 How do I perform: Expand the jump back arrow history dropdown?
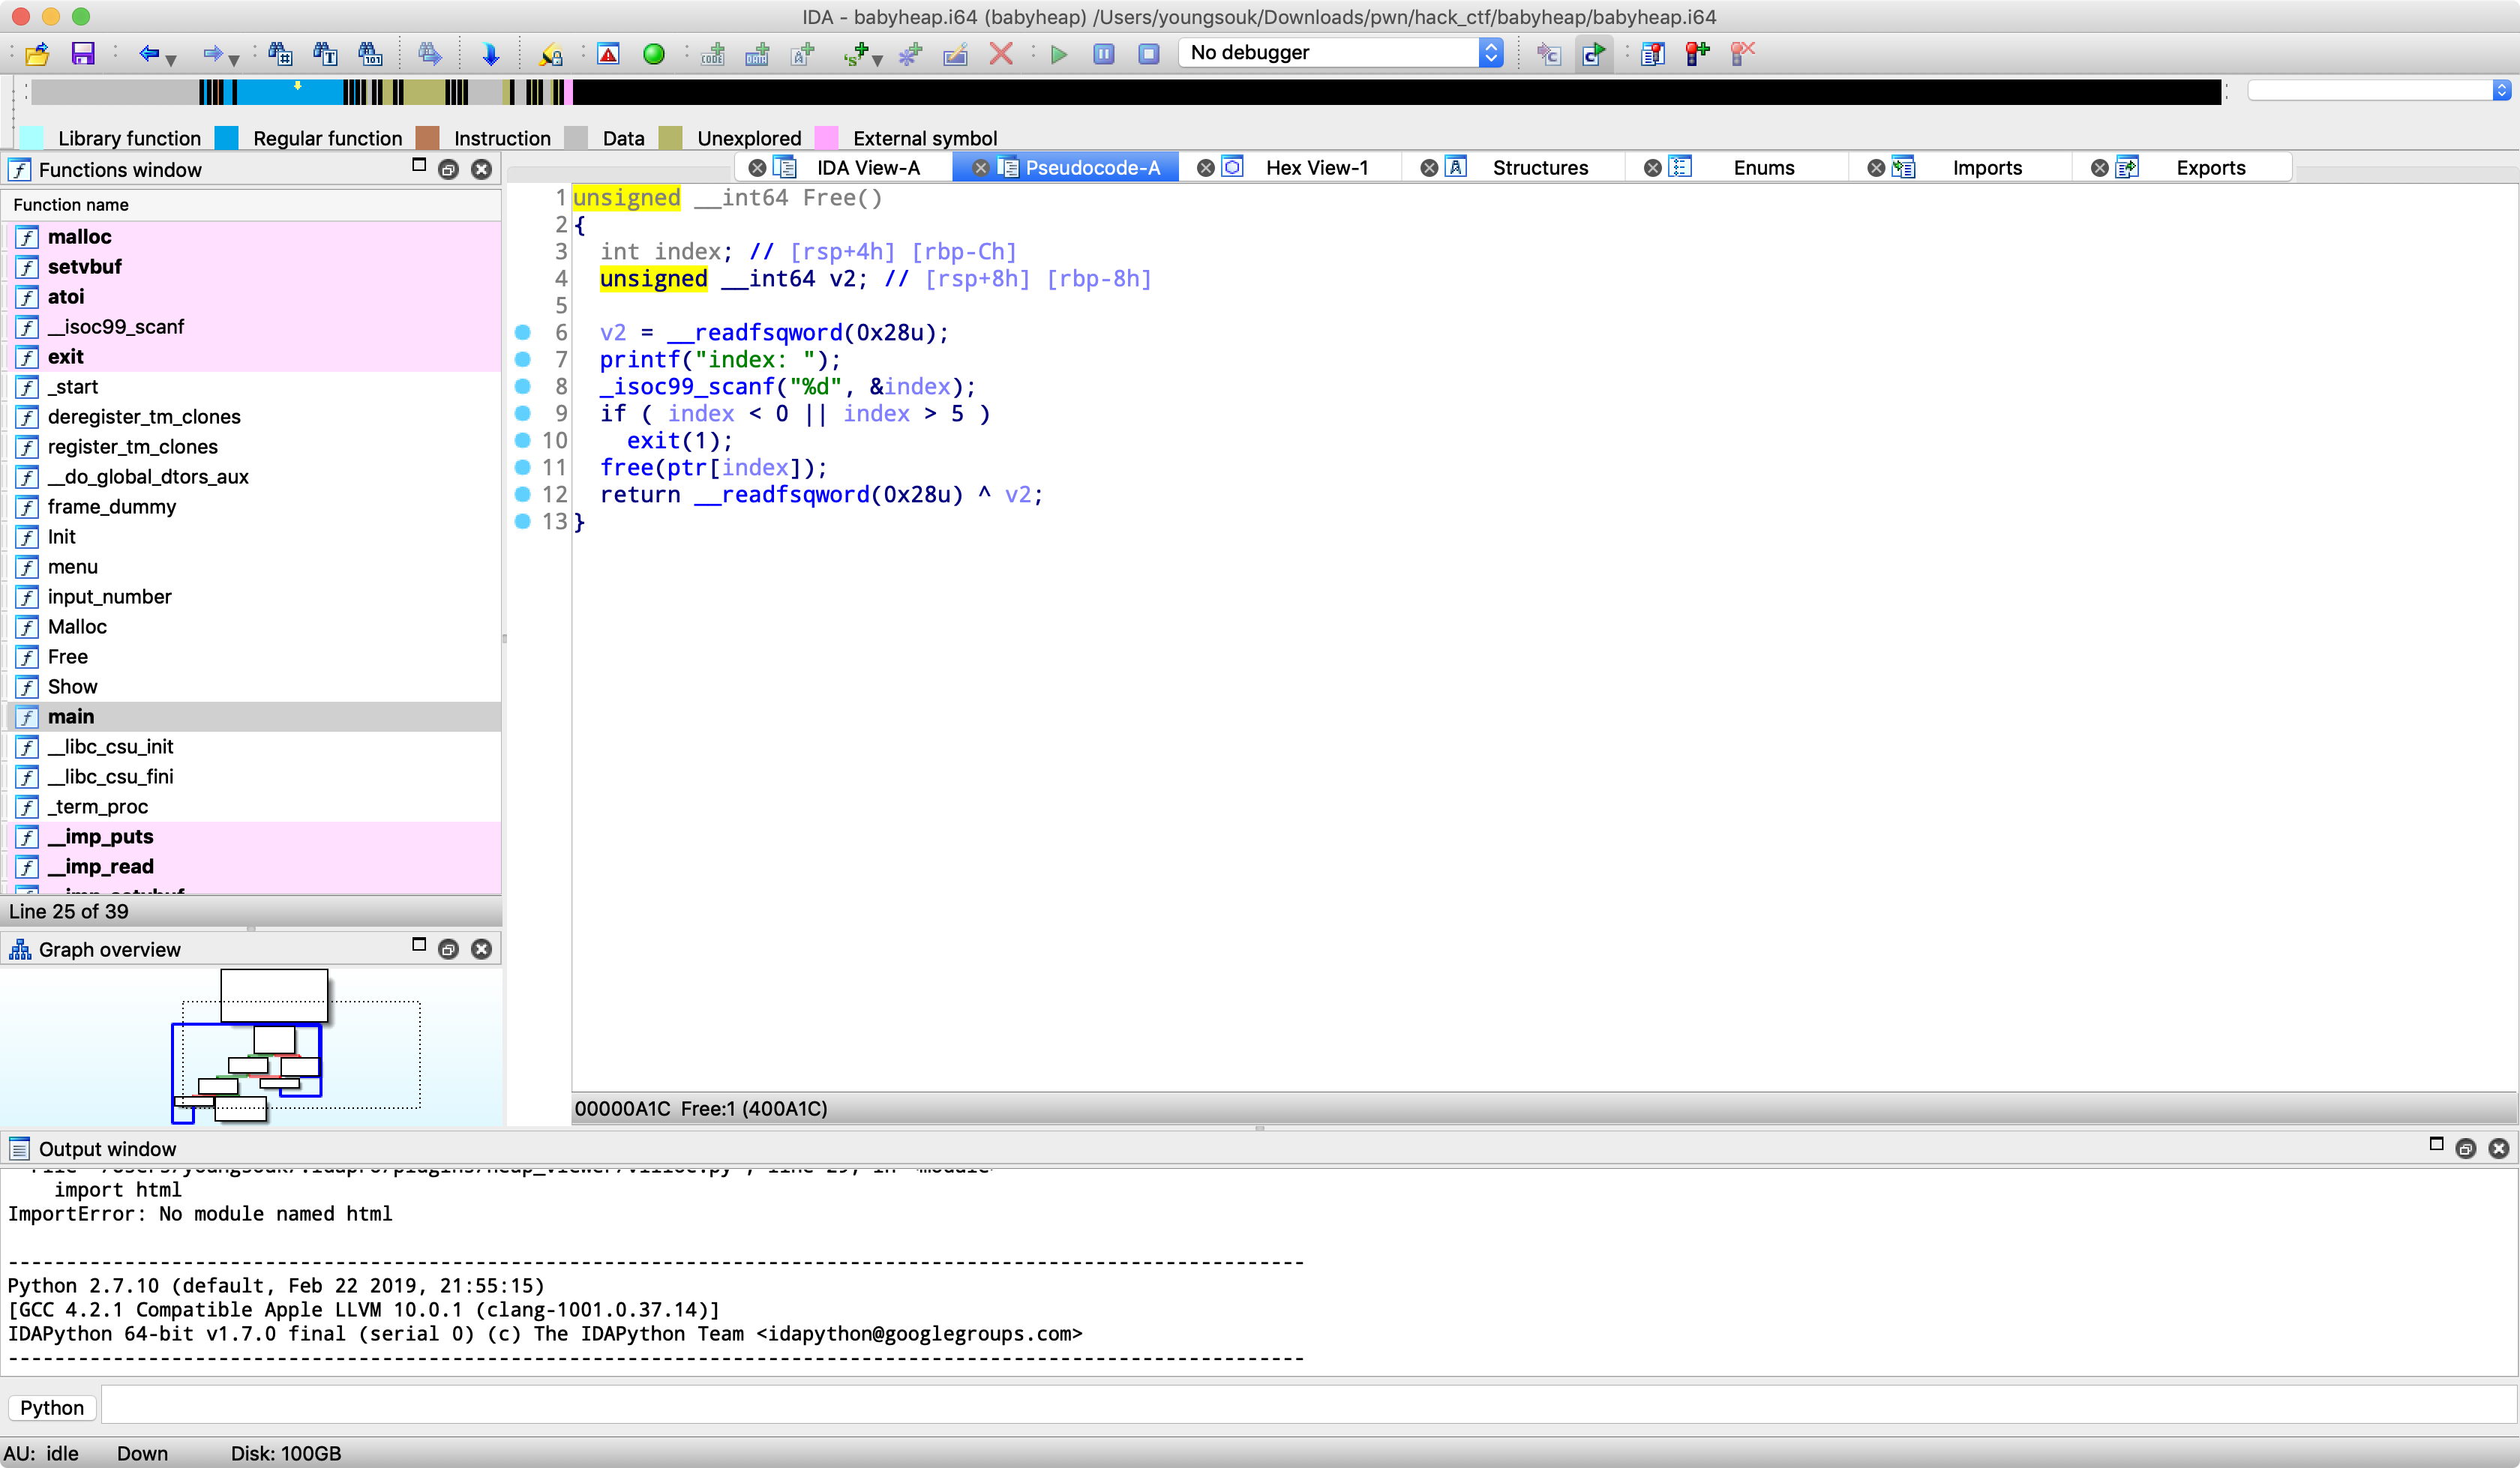[172, 59]
